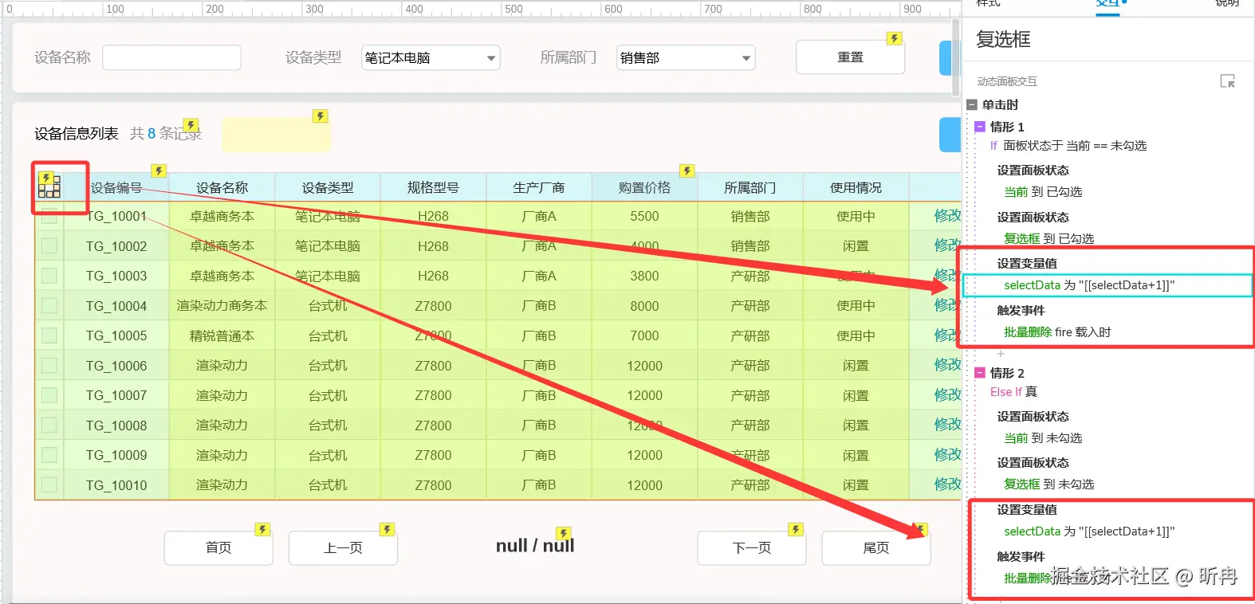Tick the checkbox in the TG_10010 row
This screenshot has height=604, width=1255.
click(49, 485)
